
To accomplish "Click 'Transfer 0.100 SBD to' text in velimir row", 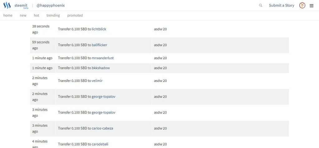I will pos(74,81).
